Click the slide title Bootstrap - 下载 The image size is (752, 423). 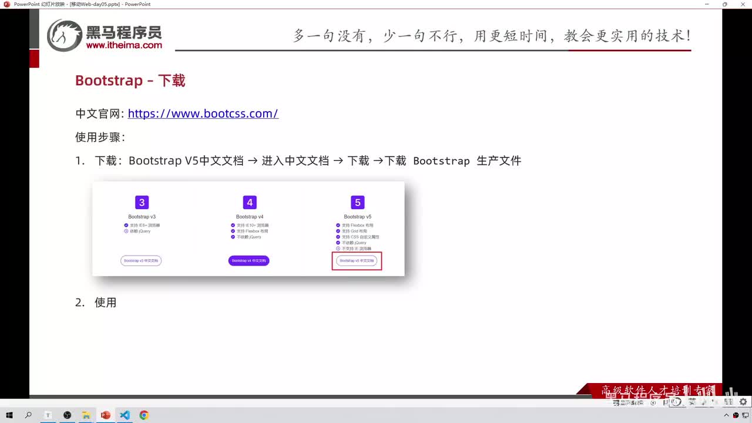pos(130,80)
